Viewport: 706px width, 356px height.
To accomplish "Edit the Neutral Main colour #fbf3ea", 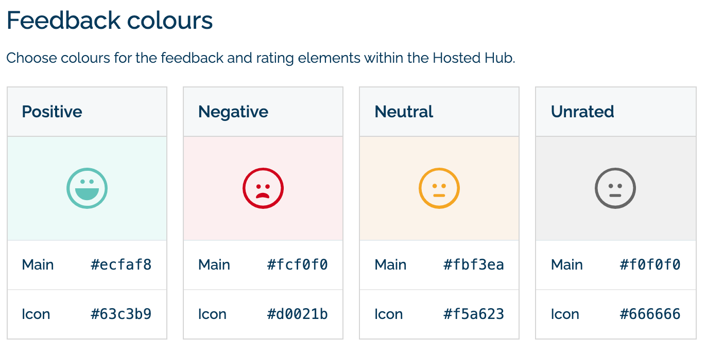I will pos(474,265).
